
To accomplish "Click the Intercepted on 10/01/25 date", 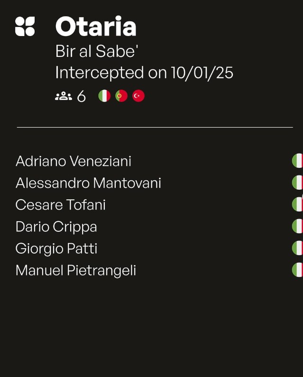I will tap(144, 73).
